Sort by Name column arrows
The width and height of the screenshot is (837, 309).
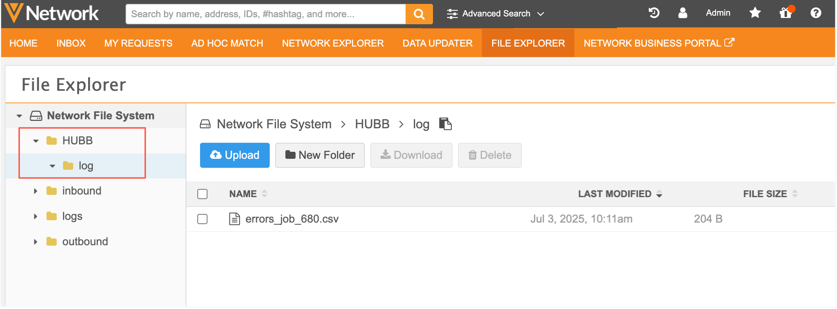click(265, 194)
